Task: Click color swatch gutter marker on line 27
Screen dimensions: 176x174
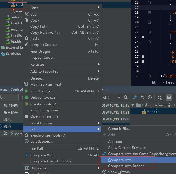Action: pos(143,56)
